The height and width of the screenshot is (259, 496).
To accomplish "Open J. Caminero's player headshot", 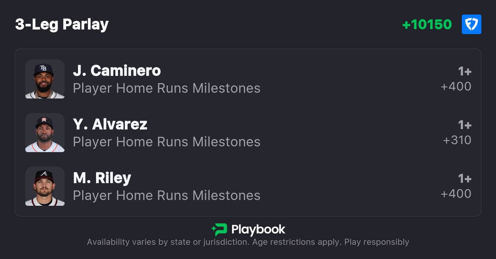I will pos(45,79).
